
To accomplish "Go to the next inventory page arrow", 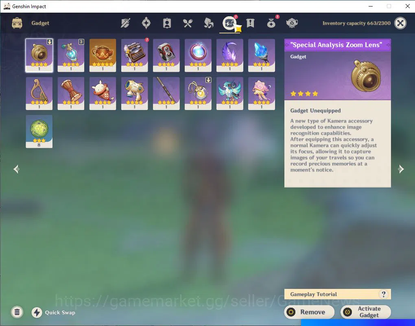I will click(x=401, y=169).
